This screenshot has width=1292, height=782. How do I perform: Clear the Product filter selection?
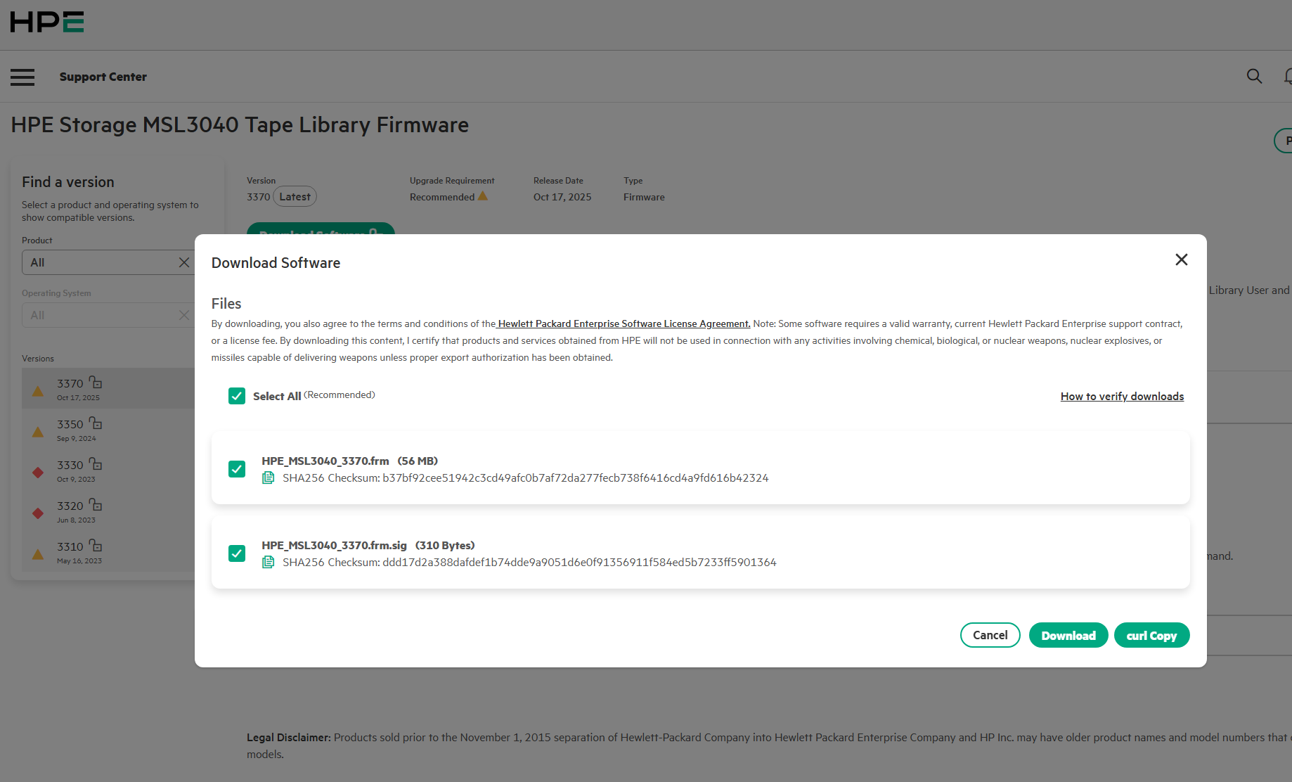tap(183, 262)
